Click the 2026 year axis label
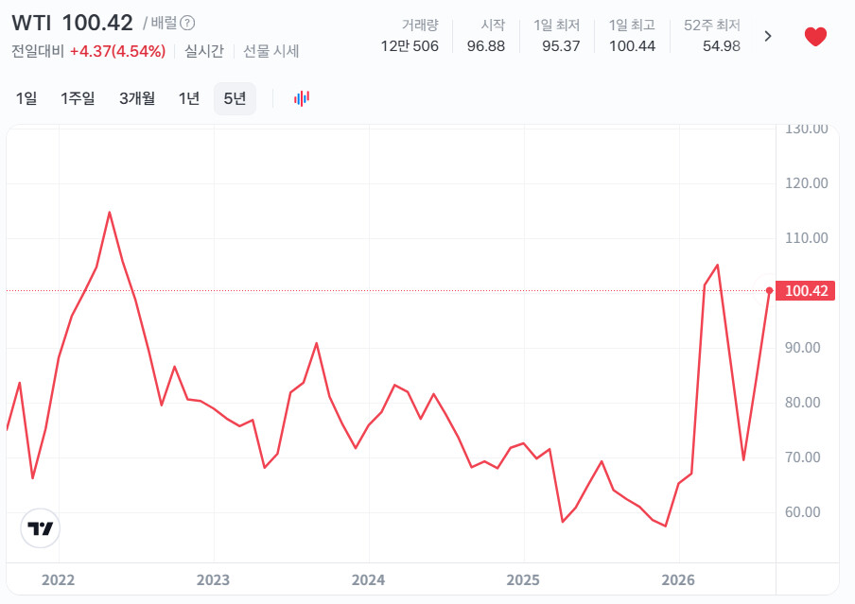Image resolution: width=855 pixels, height=604 pixels. pos(678,579)
